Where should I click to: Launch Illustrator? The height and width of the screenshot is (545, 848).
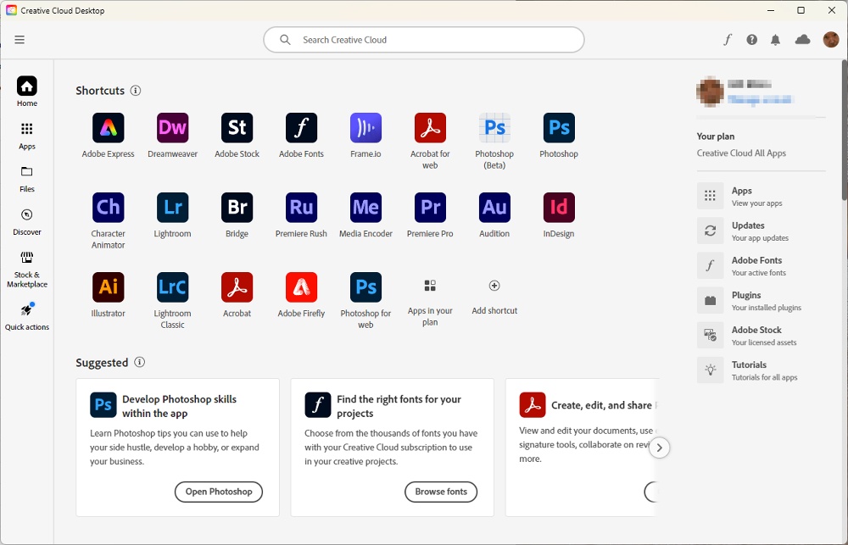point(109,287)
